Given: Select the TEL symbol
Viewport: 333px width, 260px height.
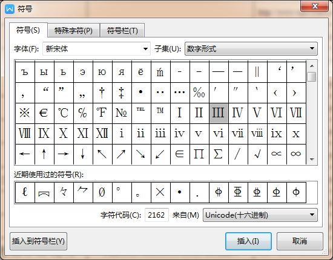Looking at the screenshot, I should coord(141,113).
